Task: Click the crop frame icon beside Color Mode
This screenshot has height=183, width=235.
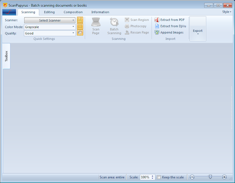Action: [80, 26]
